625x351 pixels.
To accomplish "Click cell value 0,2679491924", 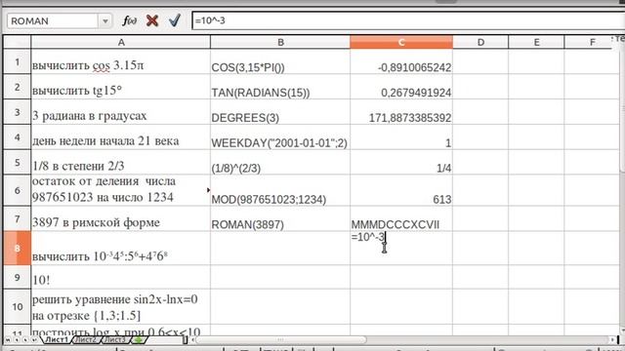I will click(401, 87).
